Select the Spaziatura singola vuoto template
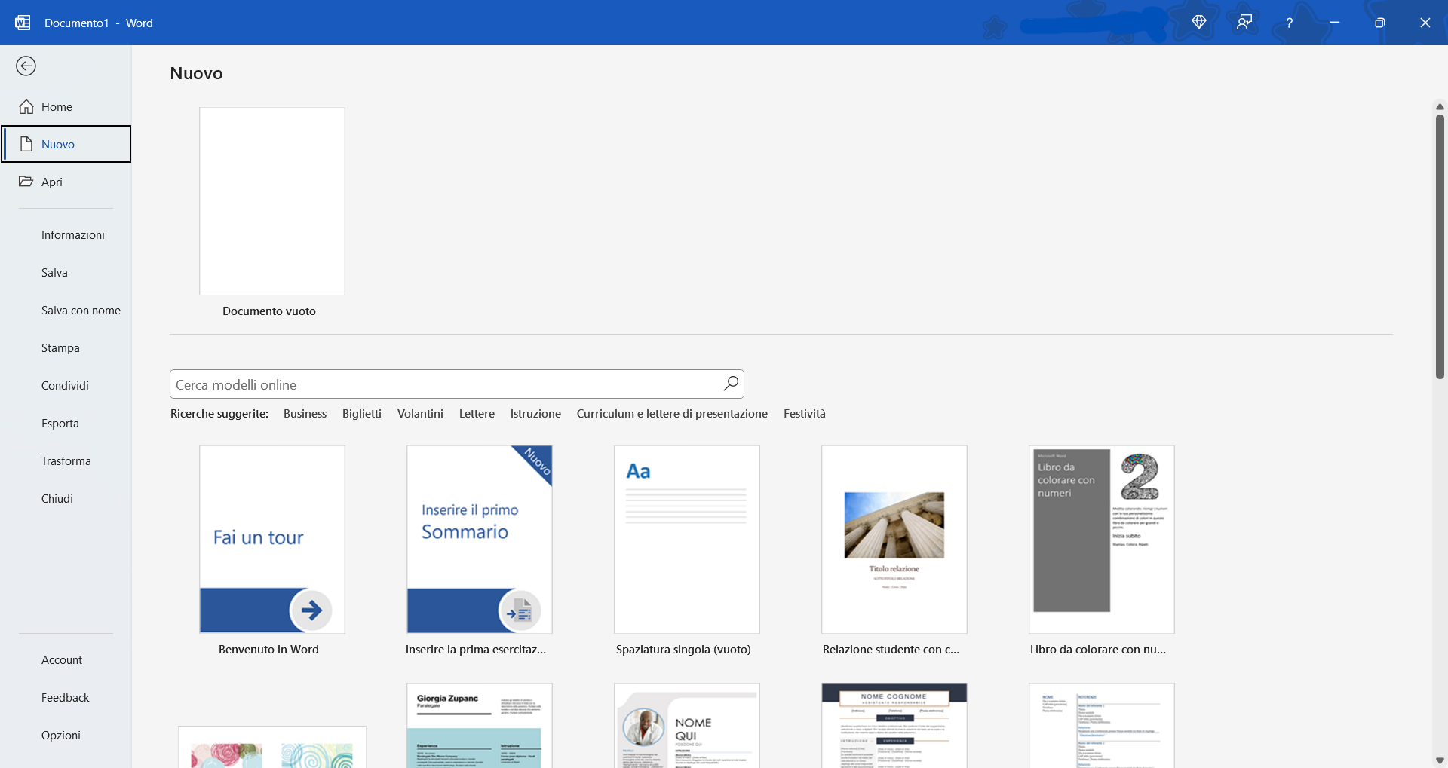Image resolution: width=1448 pixels, height=768 pixels. point(686,540)
